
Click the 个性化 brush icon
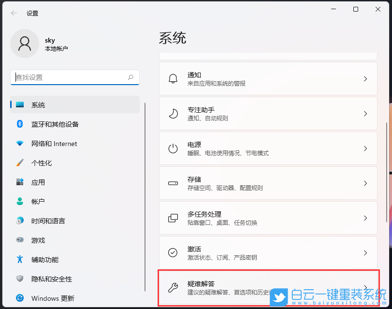[x=20, y=163]
